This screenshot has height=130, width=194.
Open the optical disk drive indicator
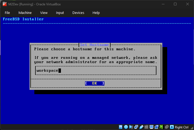click(126, 127)
